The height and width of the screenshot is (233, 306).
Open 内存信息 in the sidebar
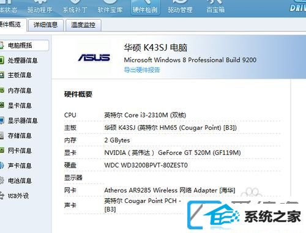click(x=20, y=91)
